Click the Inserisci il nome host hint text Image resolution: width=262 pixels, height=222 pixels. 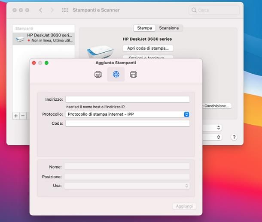pos(95,107)
